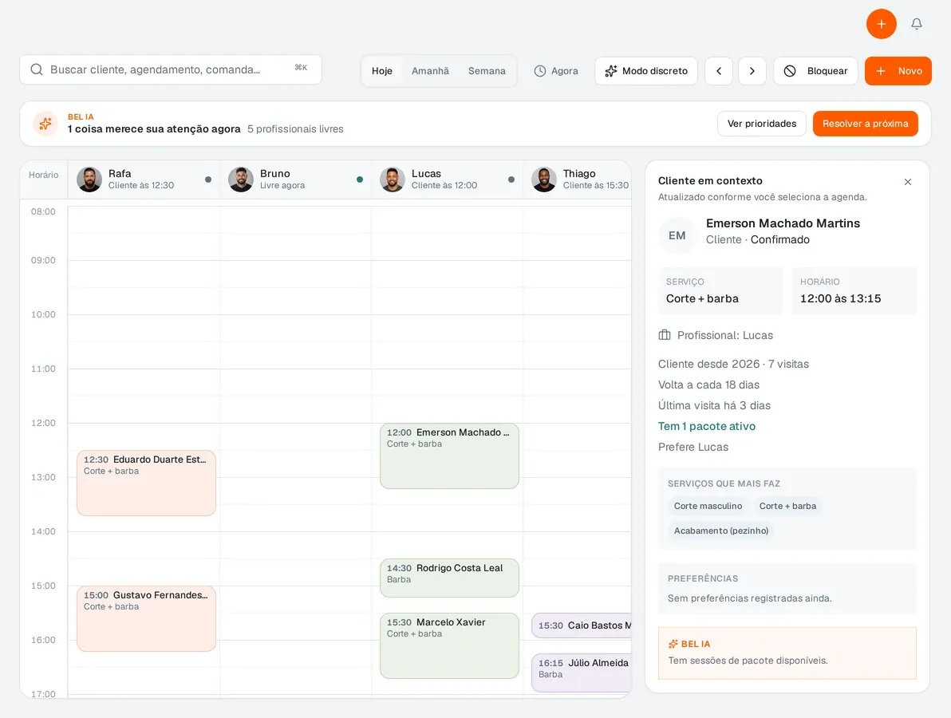The height and width of the screenshot is (718, 951).
Task: Open 12:30 Eduardo Duarte appointment
Action: coord(146,483)
